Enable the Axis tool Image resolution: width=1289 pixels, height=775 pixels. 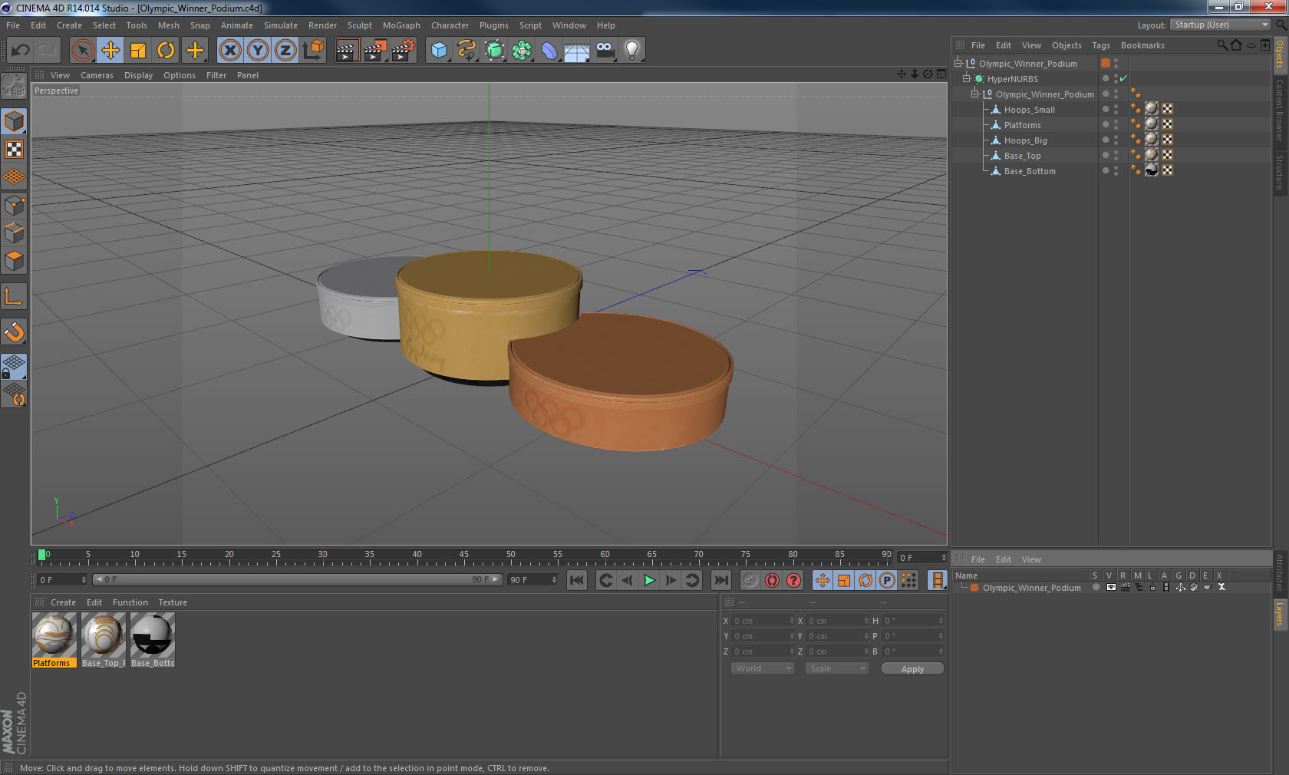pyautogui.click(x=15, y=297)
